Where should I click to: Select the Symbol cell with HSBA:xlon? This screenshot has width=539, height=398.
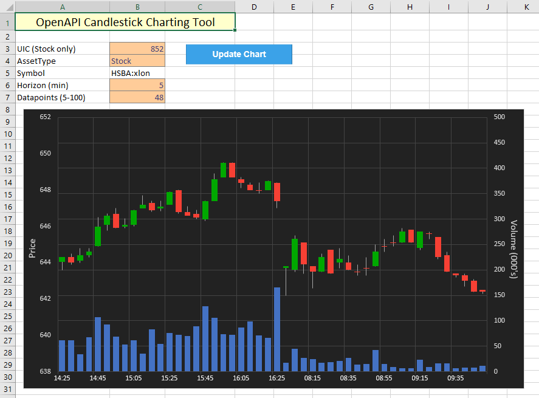point(137,73)
